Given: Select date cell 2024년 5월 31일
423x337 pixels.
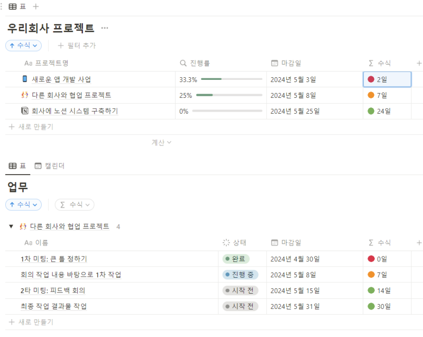Looking at the screenshot, I should pyautogui.click(x=315, y=306).
